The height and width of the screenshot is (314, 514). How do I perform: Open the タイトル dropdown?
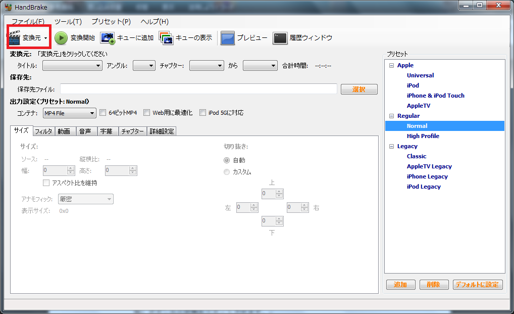[72, 66]
